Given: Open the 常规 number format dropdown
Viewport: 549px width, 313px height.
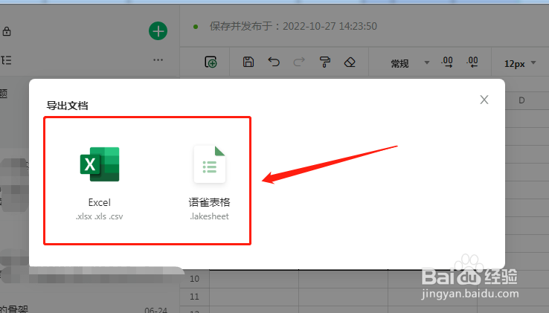Looking at the screenshot, I should click(410, 63).
